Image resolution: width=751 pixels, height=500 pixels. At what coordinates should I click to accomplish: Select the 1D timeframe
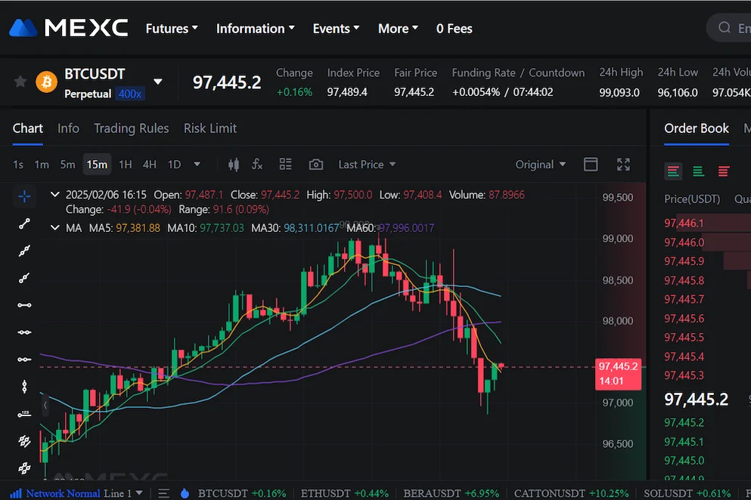(175, 165)
